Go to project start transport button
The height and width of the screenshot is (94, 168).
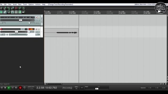click(x=2, y=88)
